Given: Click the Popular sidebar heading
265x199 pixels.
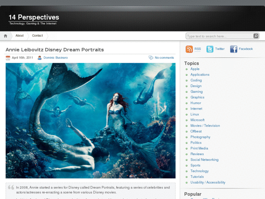Looking at the screenshot, I should coord(193,194).
